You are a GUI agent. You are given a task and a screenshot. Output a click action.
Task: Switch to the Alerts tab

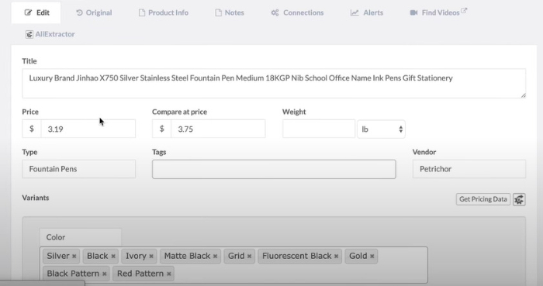tap(367, 13)
